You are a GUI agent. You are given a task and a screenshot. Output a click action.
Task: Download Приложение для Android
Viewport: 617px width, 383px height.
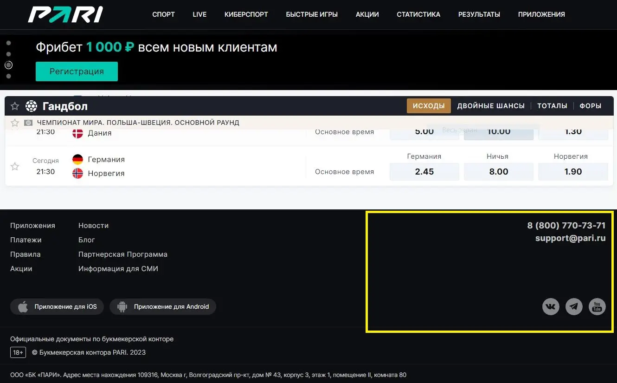(163, 307)
